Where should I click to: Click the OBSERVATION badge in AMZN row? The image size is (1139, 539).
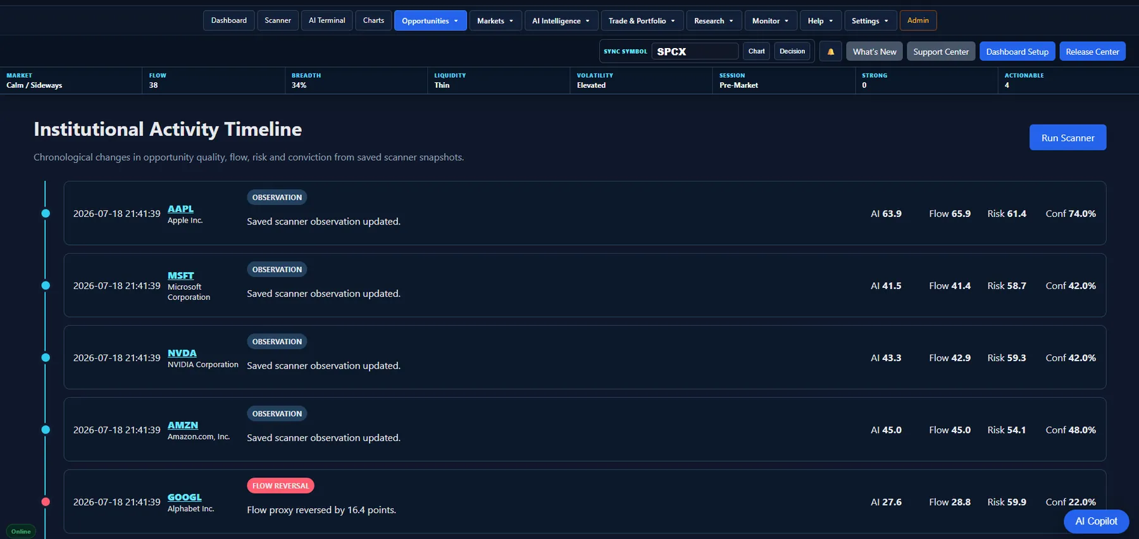click(x=277, y=414)
